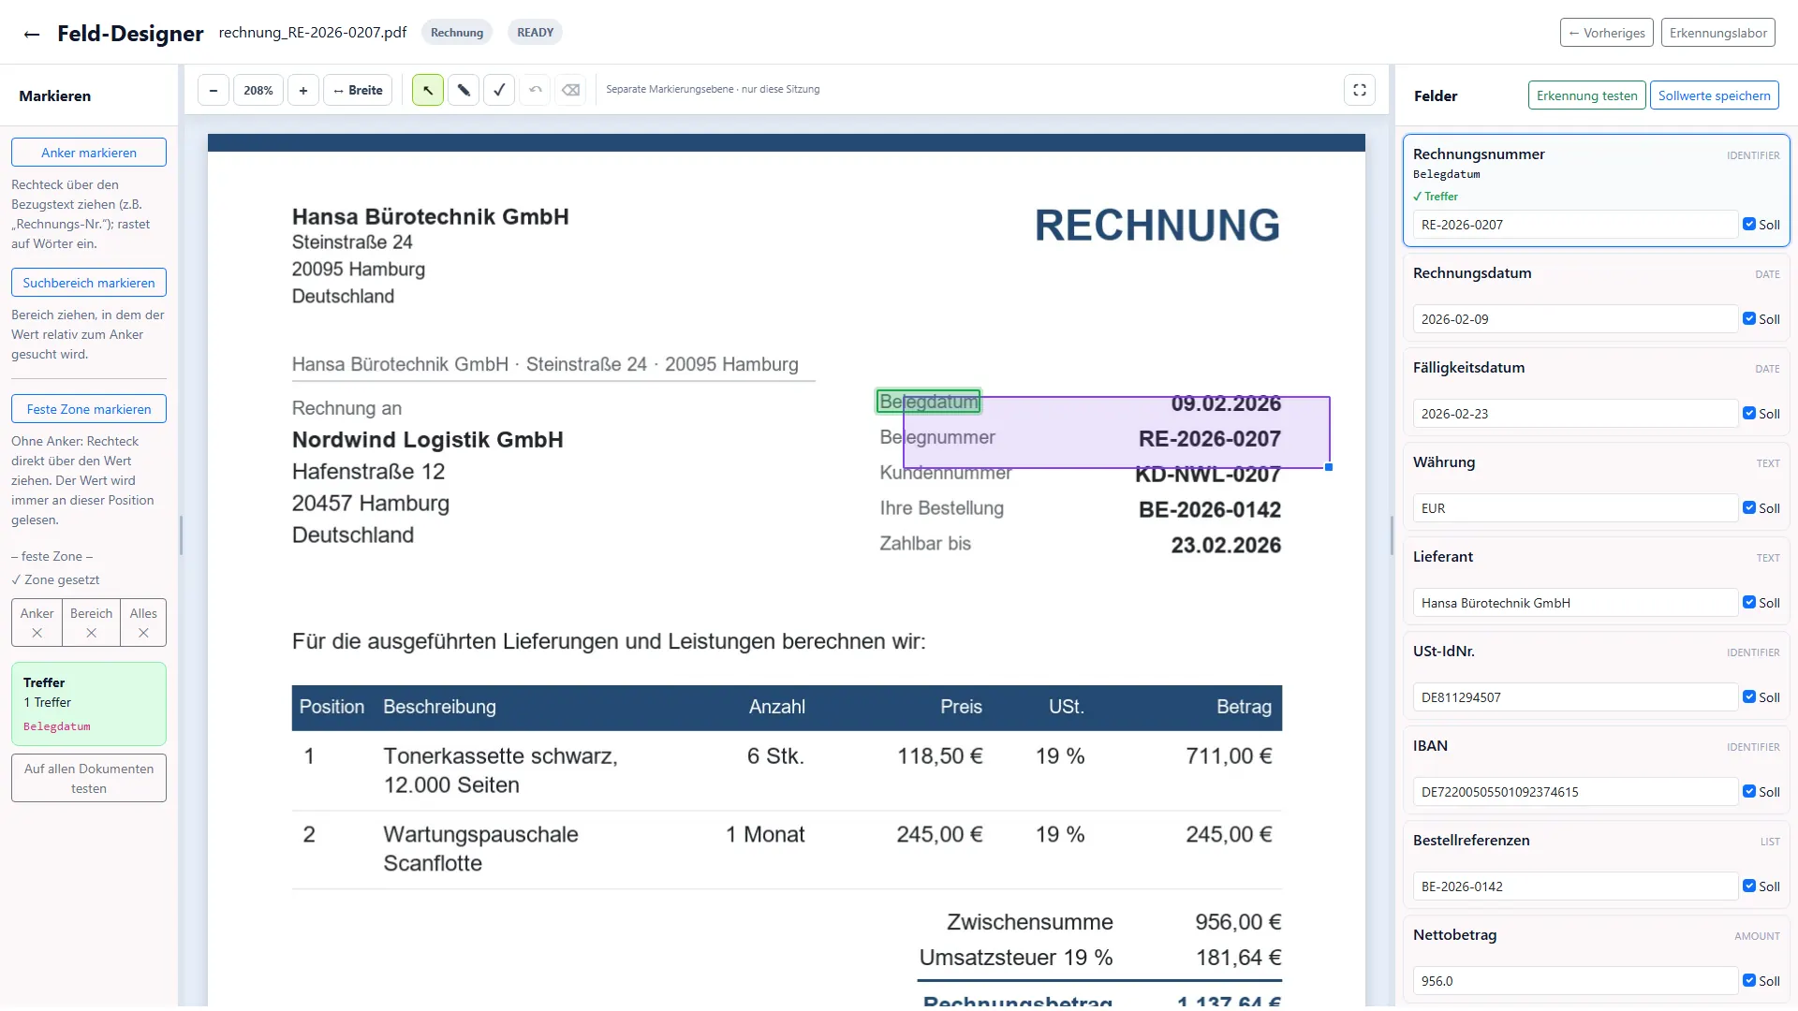Click the USt-IdNr. field DE811294507
Viewport: 1798px width, 1011px height.
pos(1575,697)
